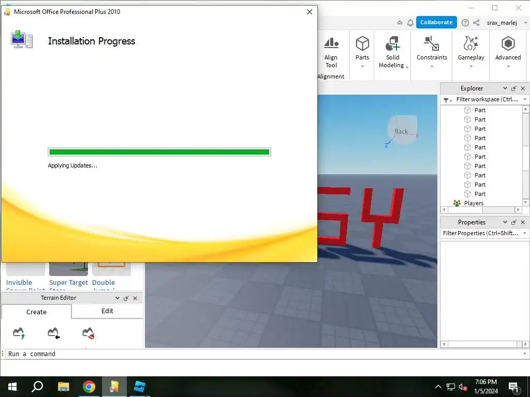The width and height of the screenshot is (530, 397).
Task: Show hidden system tray icons
Action: [438, 387]
